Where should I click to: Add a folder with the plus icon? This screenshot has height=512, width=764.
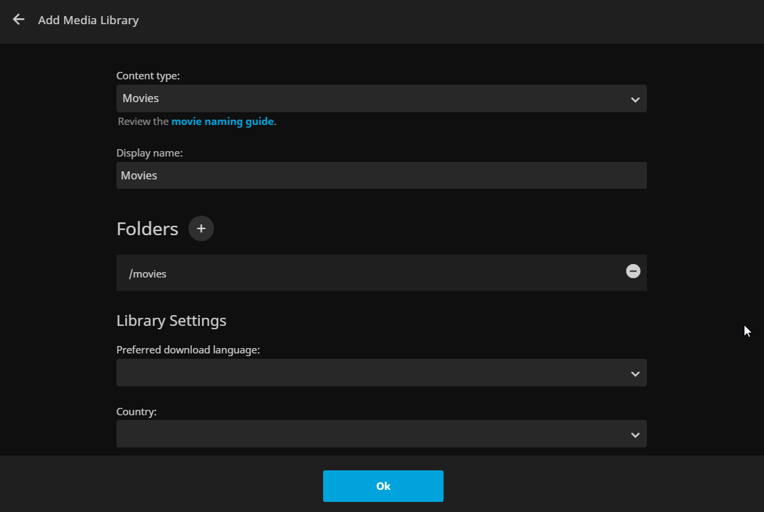pos(201,228)
